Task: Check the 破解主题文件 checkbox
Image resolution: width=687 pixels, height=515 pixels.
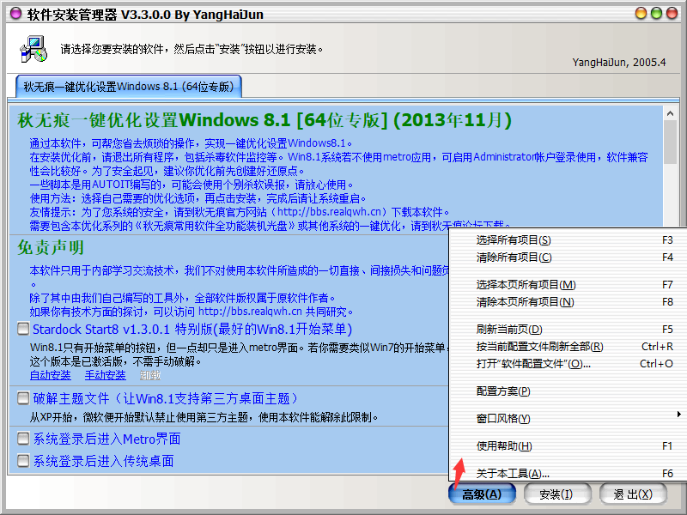Action: 23,398
